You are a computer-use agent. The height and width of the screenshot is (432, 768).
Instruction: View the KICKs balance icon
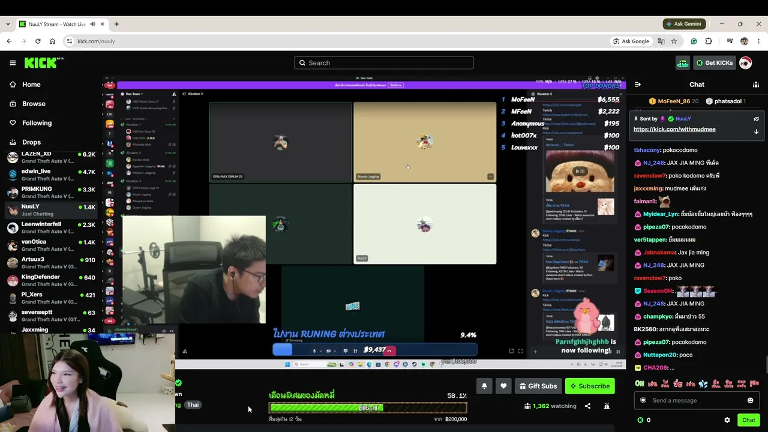point(640,420)
